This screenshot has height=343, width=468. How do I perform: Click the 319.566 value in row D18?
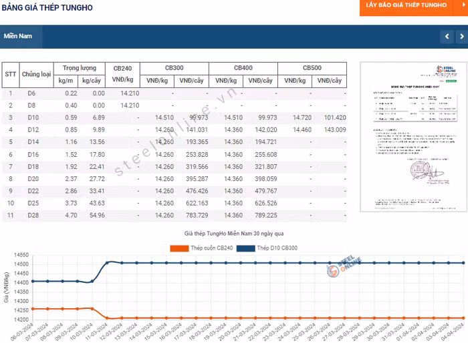pos(197,167)
